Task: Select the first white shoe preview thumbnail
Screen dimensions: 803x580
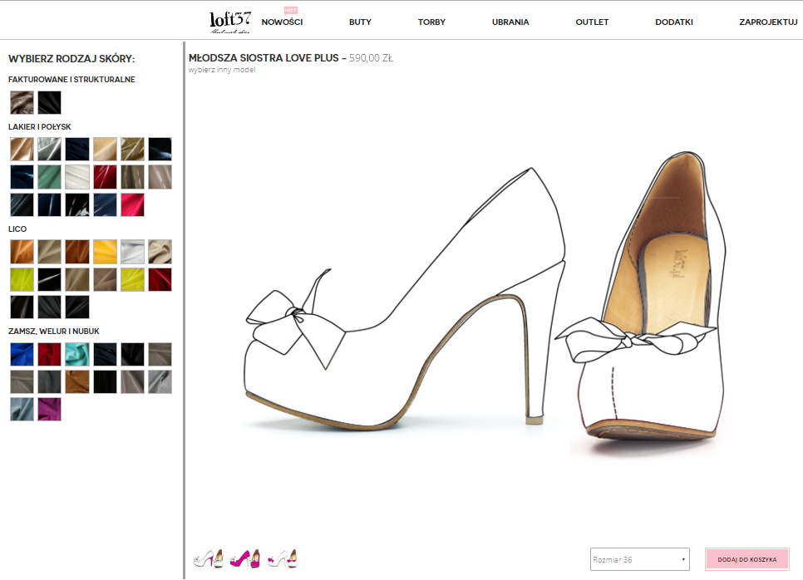Action: pos(208,558)
